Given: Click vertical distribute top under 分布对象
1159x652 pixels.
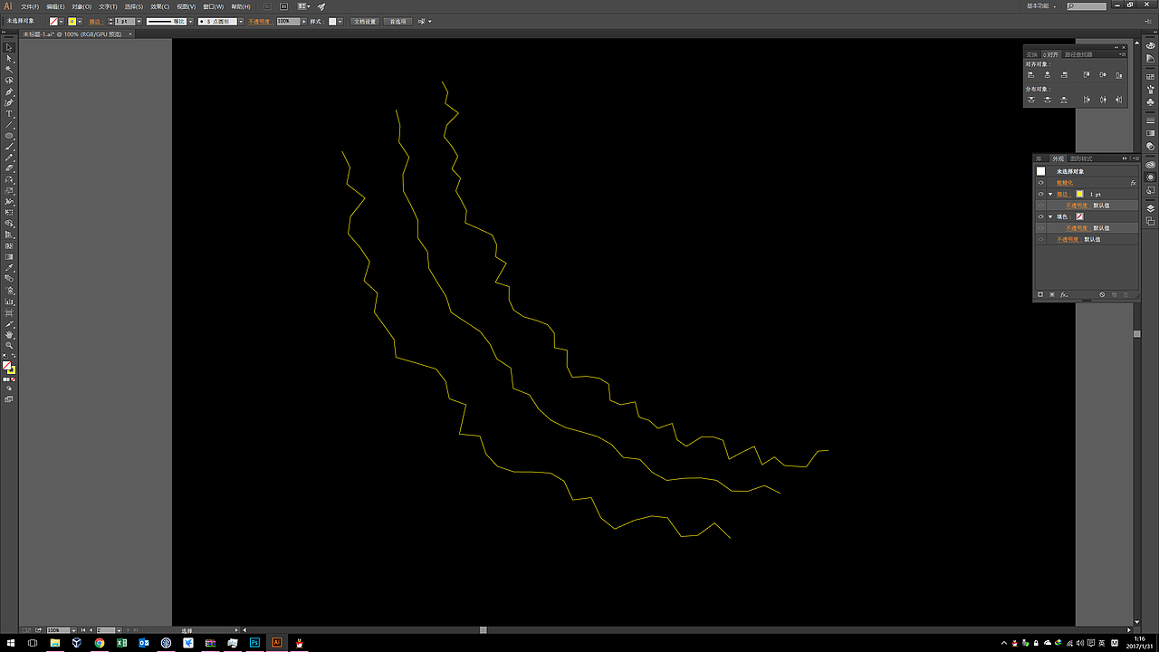Looking at the screenshot, I should point(1031,100).
